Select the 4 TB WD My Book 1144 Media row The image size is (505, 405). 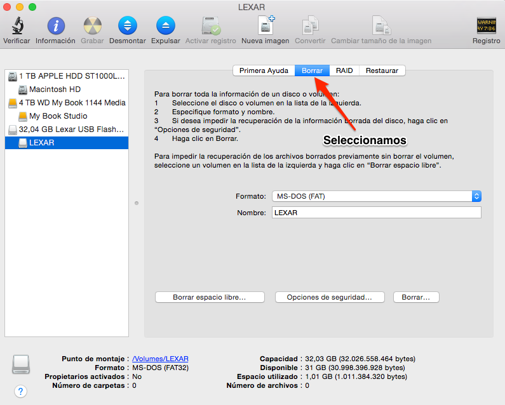coord(67,103)
